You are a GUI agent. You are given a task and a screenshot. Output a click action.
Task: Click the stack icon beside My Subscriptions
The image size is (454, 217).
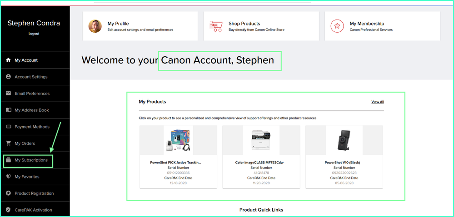click(x=8, y=160)
